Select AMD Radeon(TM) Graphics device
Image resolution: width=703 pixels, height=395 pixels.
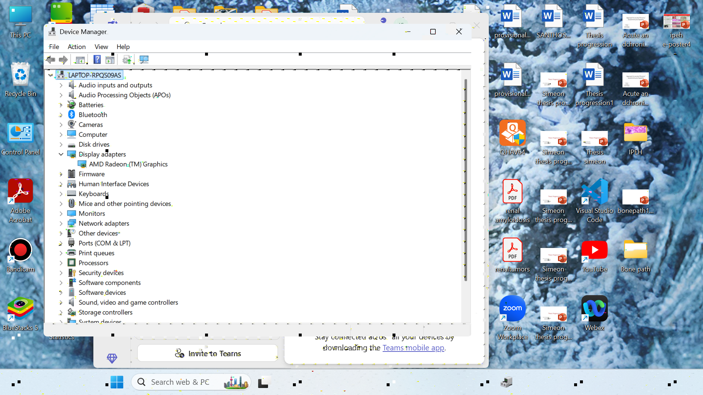(x=128, y=164)
